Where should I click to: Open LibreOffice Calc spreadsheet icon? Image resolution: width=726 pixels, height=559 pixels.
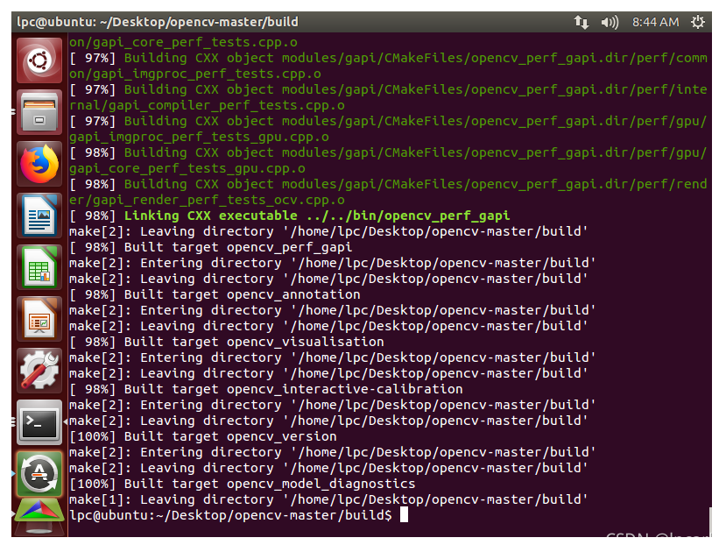[x=39, y=268]
